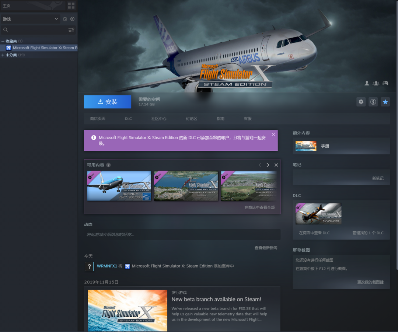Image resolution: width=398 pixels, height=332 pixels.
Task: Open the 商店页面 tab
Action: click(x=98, y=119)
